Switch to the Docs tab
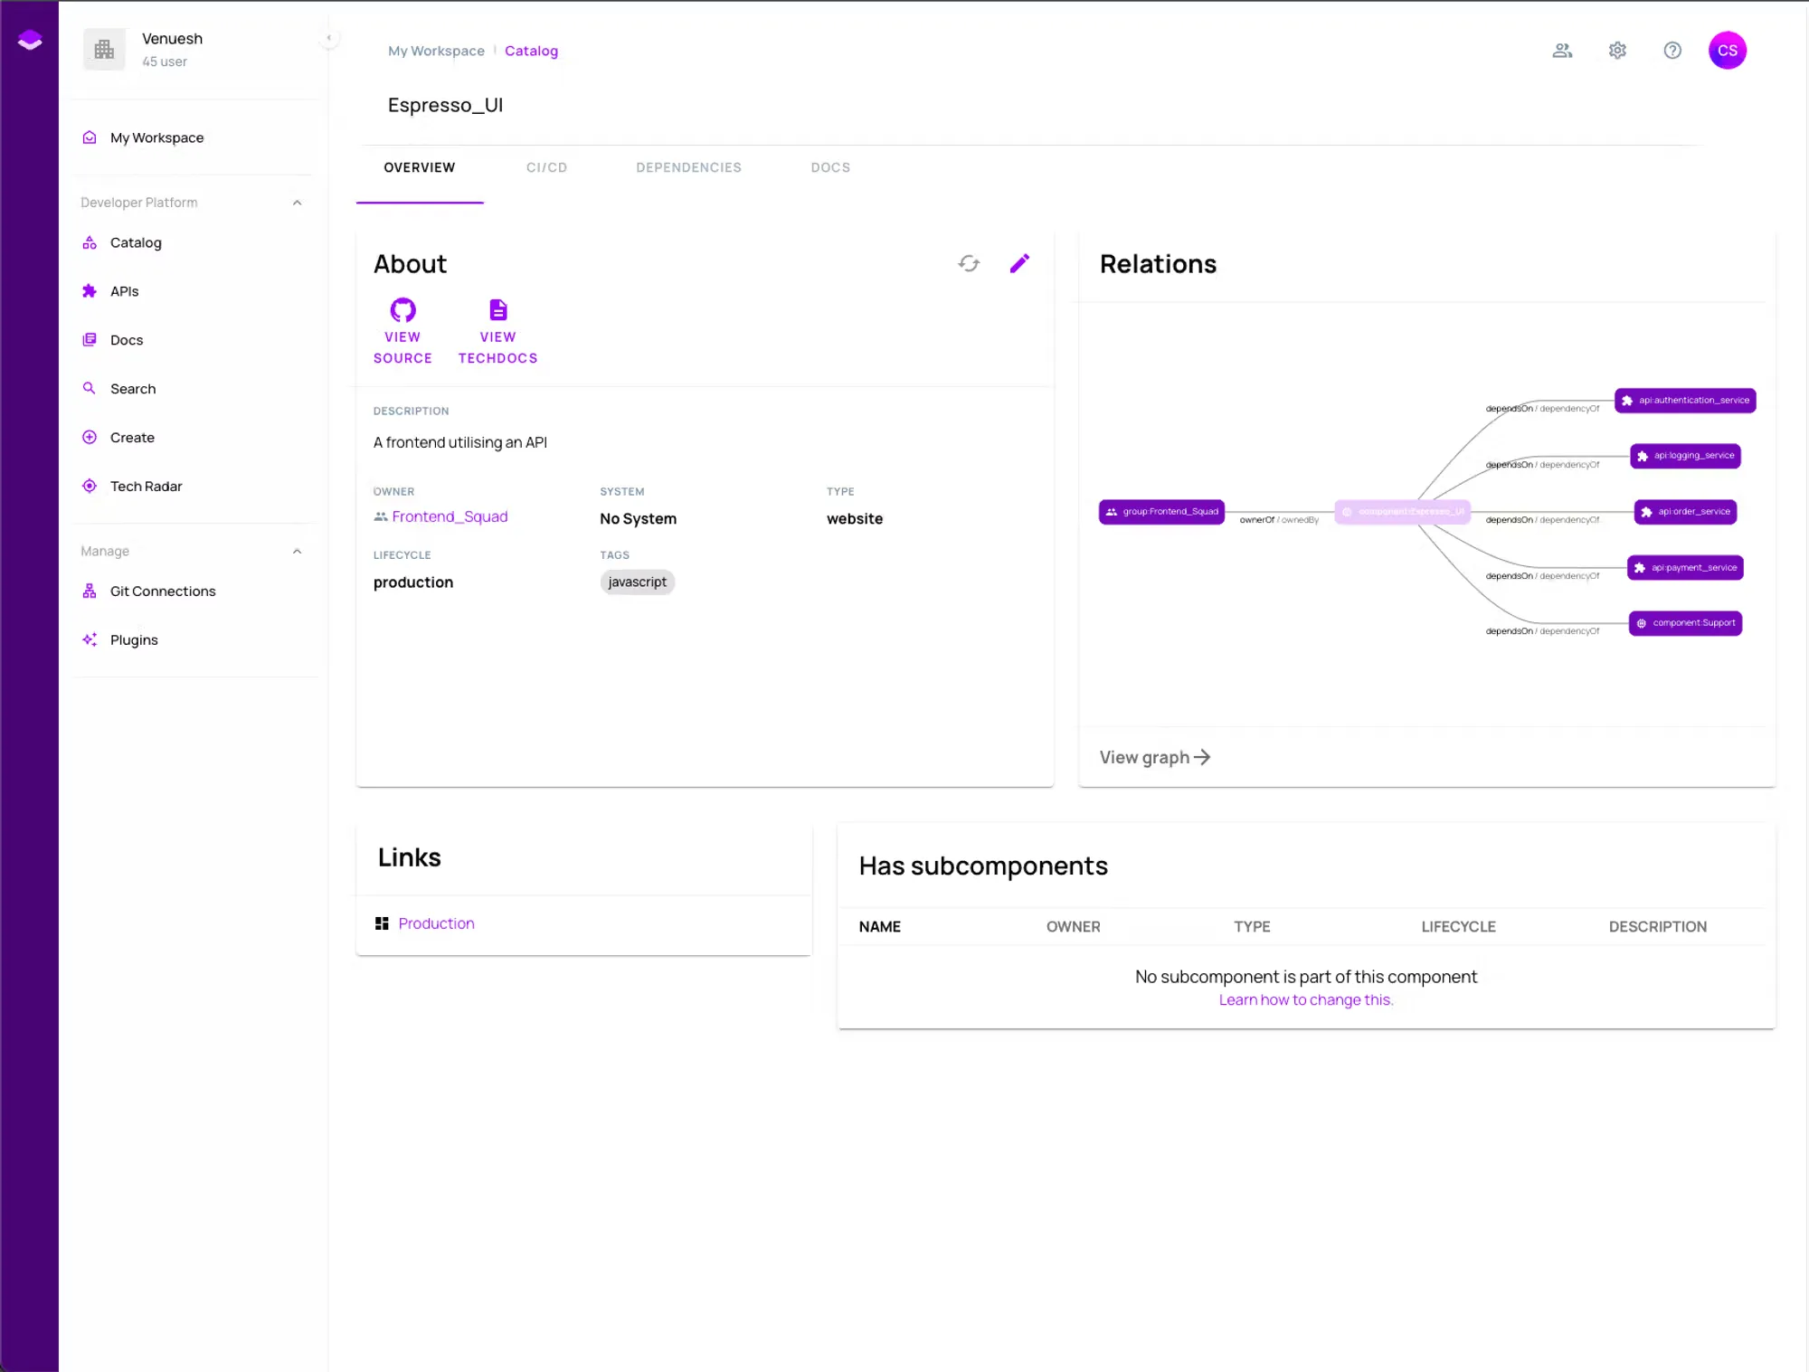This screenshot has width=1809, height=1372. [x=830, y=168]
